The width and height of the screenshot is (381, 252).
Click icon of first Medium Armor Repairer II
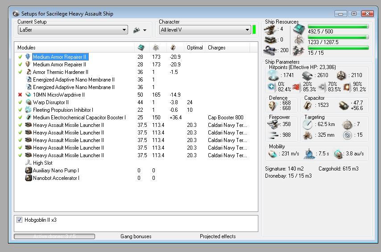pos(28,57)
